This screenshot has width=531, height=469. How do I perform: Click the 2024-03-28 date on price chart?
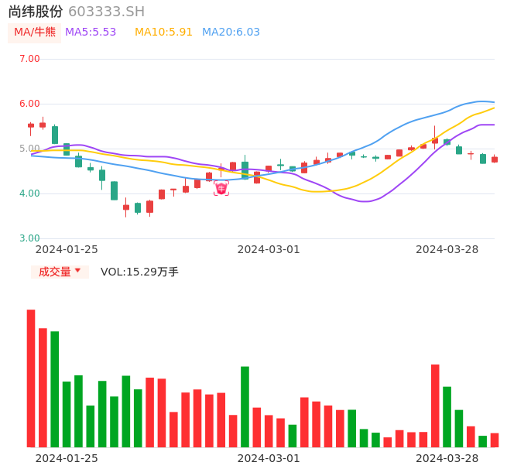pyautogui.click(x=447, y=249)
